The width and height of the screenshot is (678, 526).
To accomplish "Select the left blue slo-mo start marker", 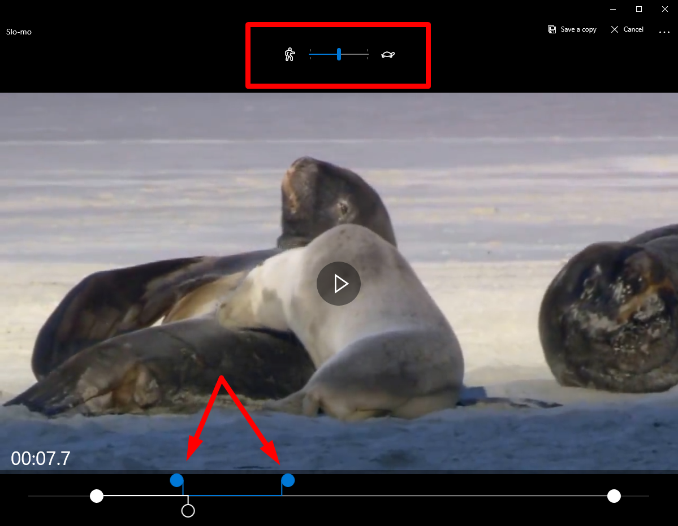I will [176, 480].
